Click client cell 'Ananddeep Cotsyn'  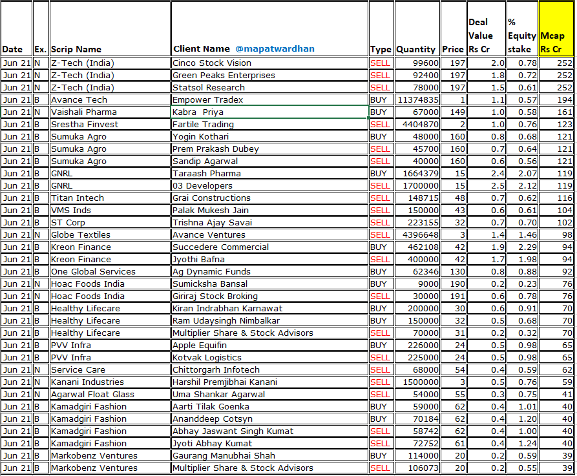(269, 419)
